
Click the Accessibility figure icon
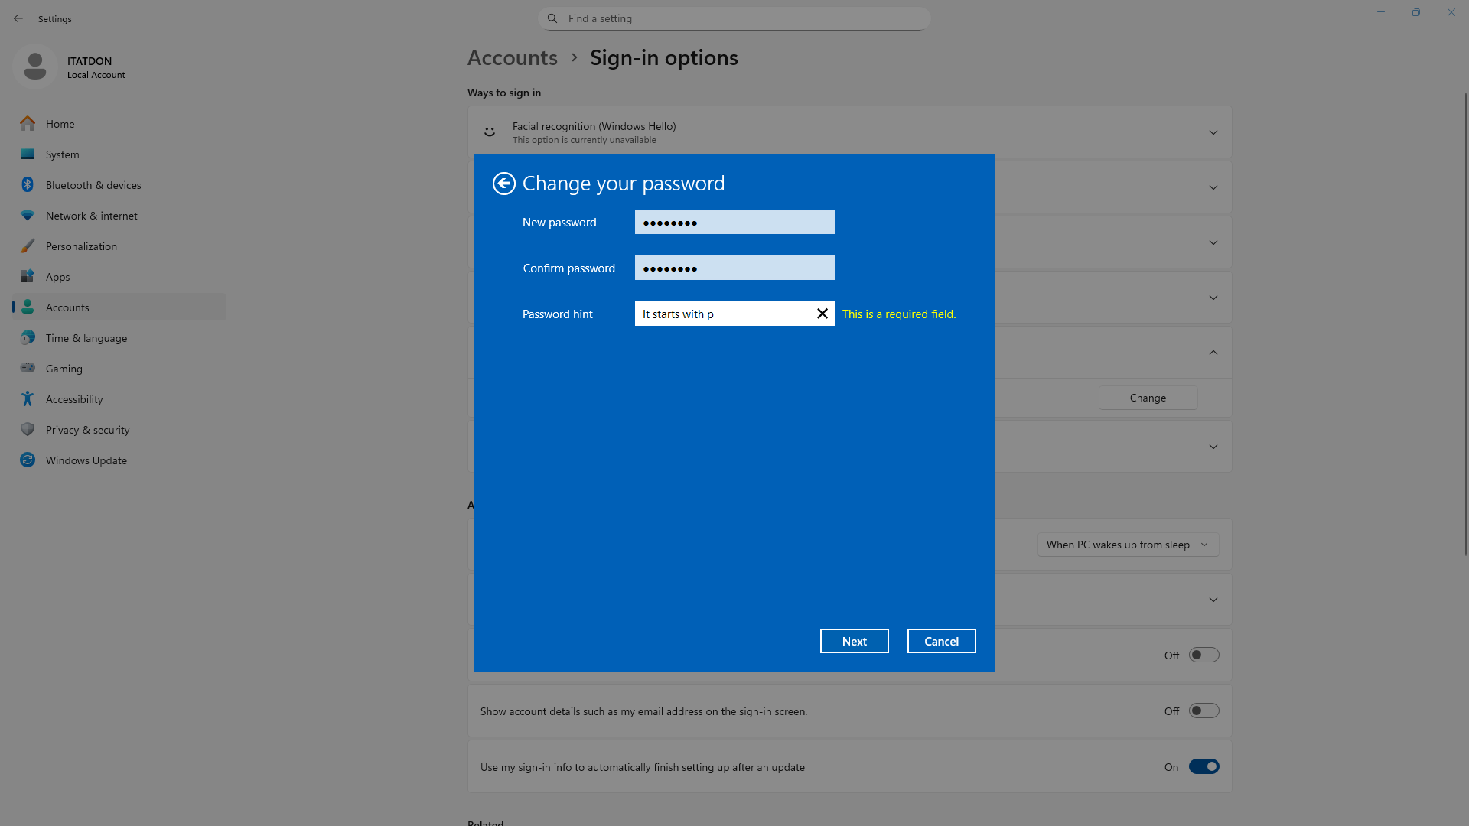[x=28, y=399]
